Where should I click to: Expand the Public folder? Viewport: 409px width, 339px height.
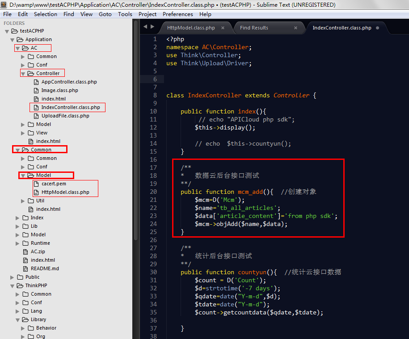[13, 277]
